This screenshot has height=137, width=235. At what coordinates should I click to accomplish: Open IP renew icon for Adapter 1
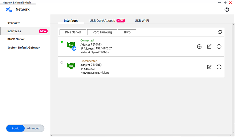(x=199, y=47)
